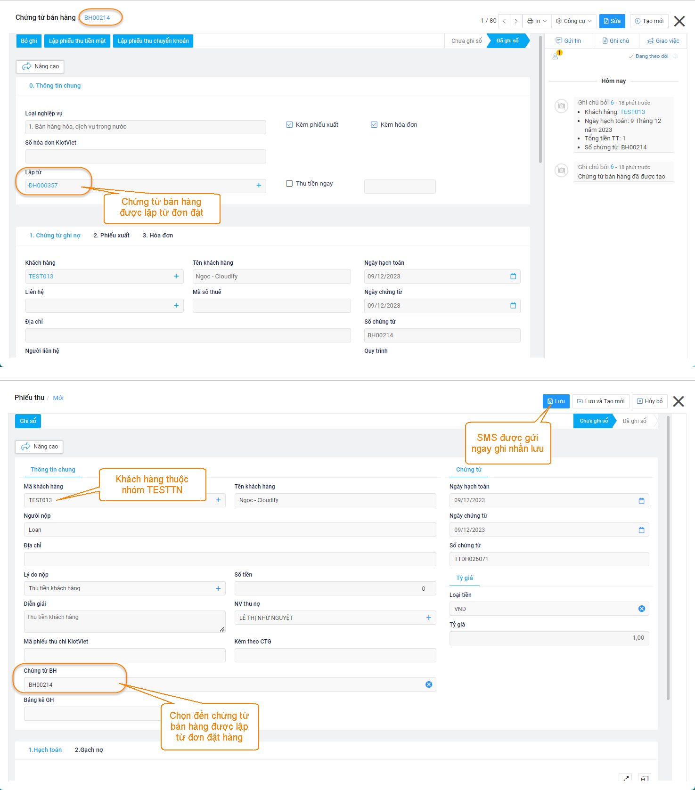This screenshot has height=790, width=695.
Task: Switch to 2. Phiếu xuất tab
Action: [111, 236]
